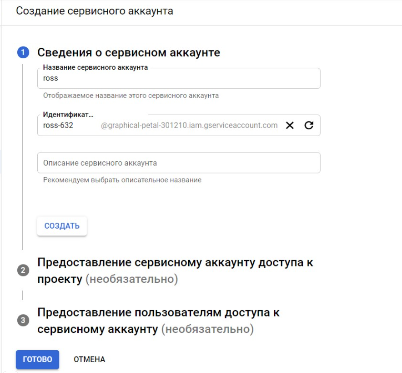Click the service account description field
402x373 pixels.
[x=179, y=163]
